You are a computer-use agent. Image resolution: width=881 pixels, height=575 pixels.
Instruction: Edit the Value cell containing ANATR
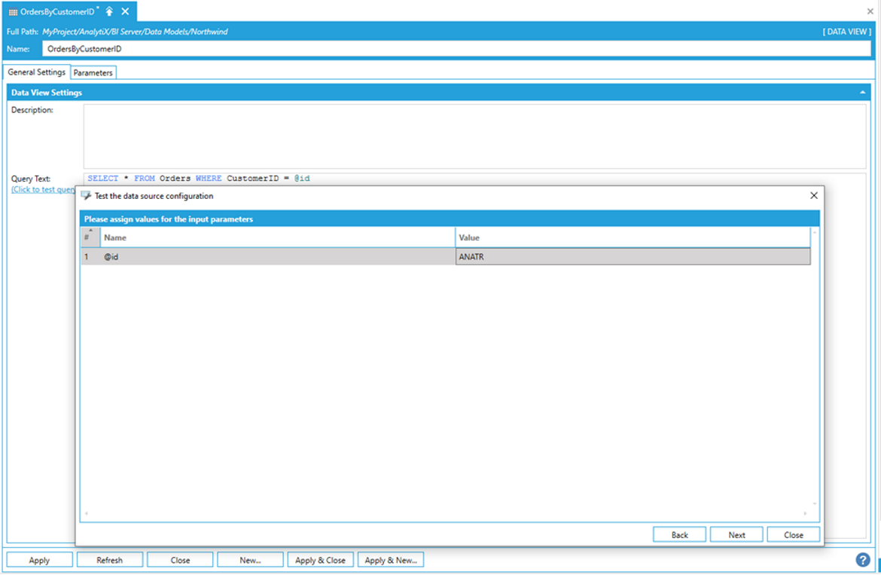pos(633,257)
